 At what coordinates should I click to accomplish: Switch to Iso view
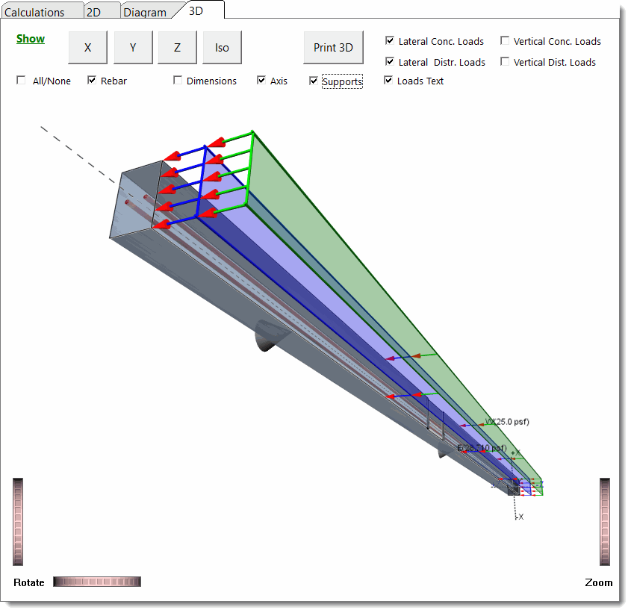[222, 48]
